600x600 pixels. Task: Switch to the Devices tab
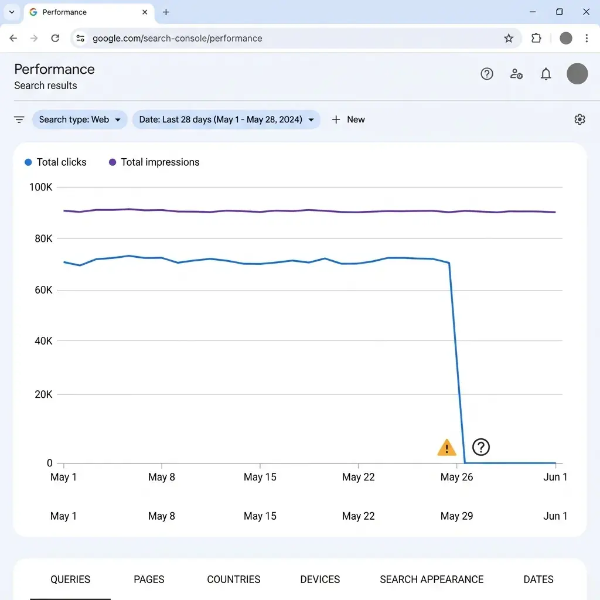[x=320, y=579]
